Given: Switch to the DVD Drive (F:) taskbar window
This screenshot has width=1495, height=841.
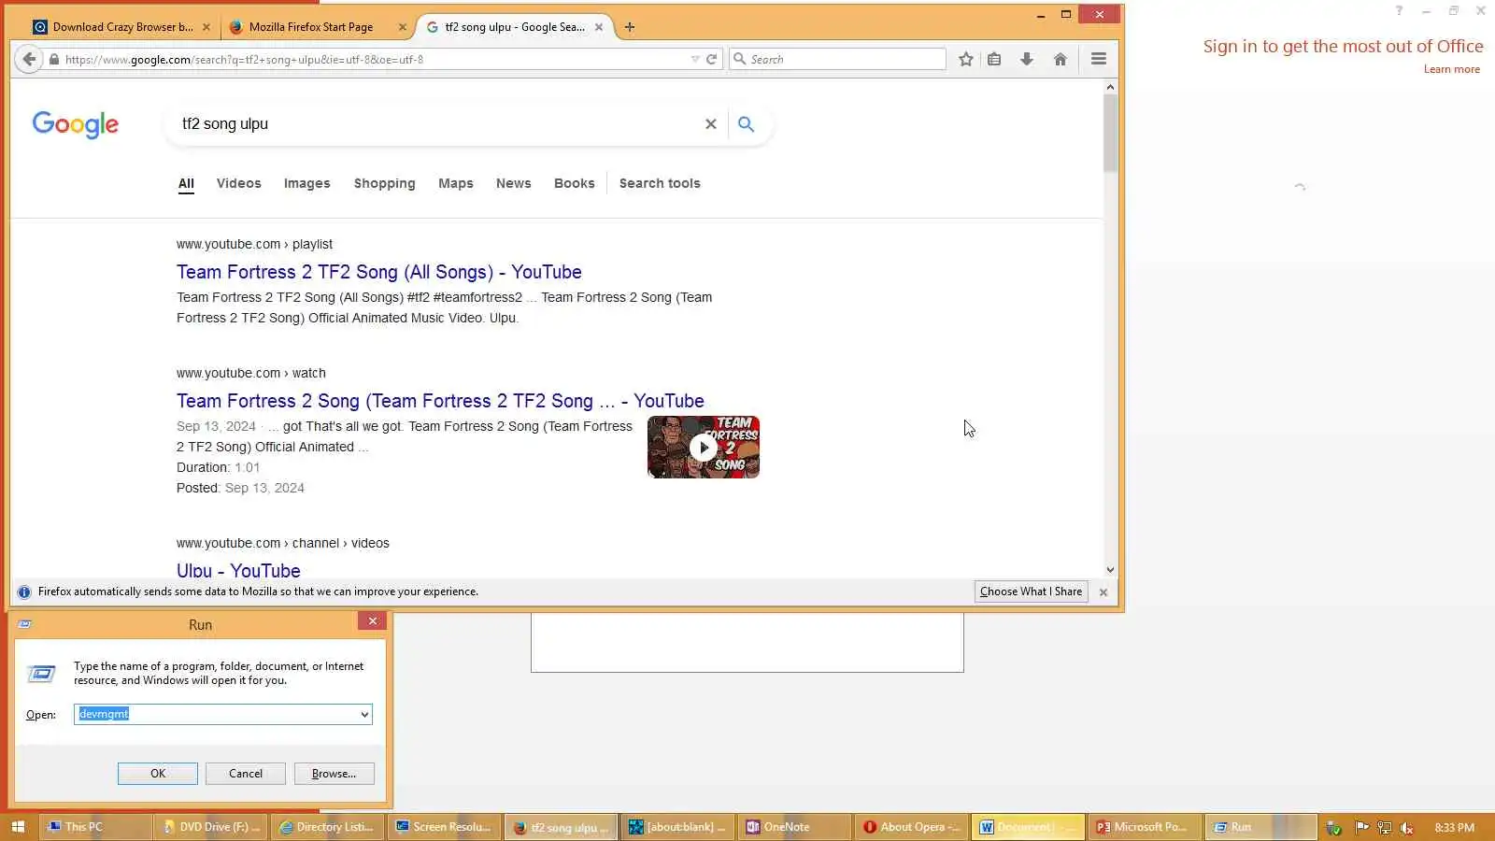Looking at the screenshot, I should pos(211,827).
